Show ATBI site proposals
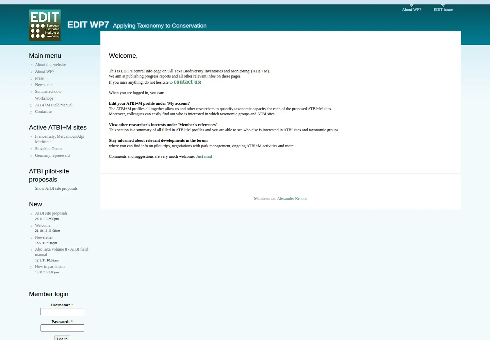 tap(56, 188)
